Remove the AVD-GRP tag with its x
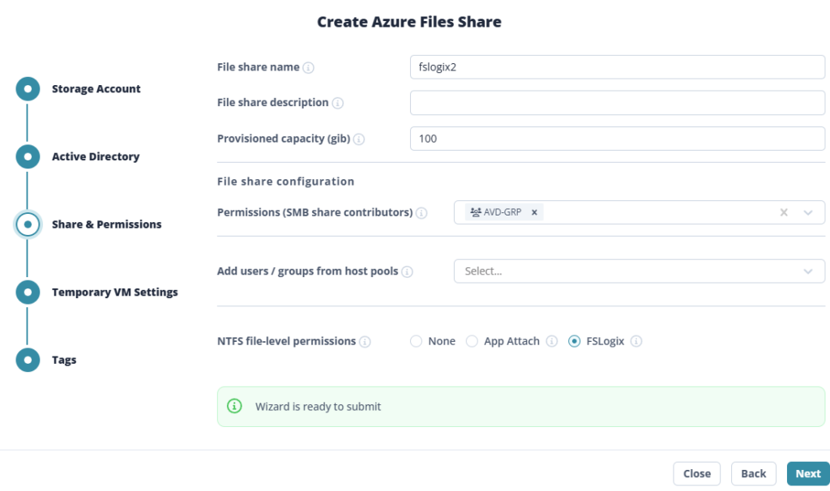This screenshot has width=830, height=491. (x=535, y=212)
